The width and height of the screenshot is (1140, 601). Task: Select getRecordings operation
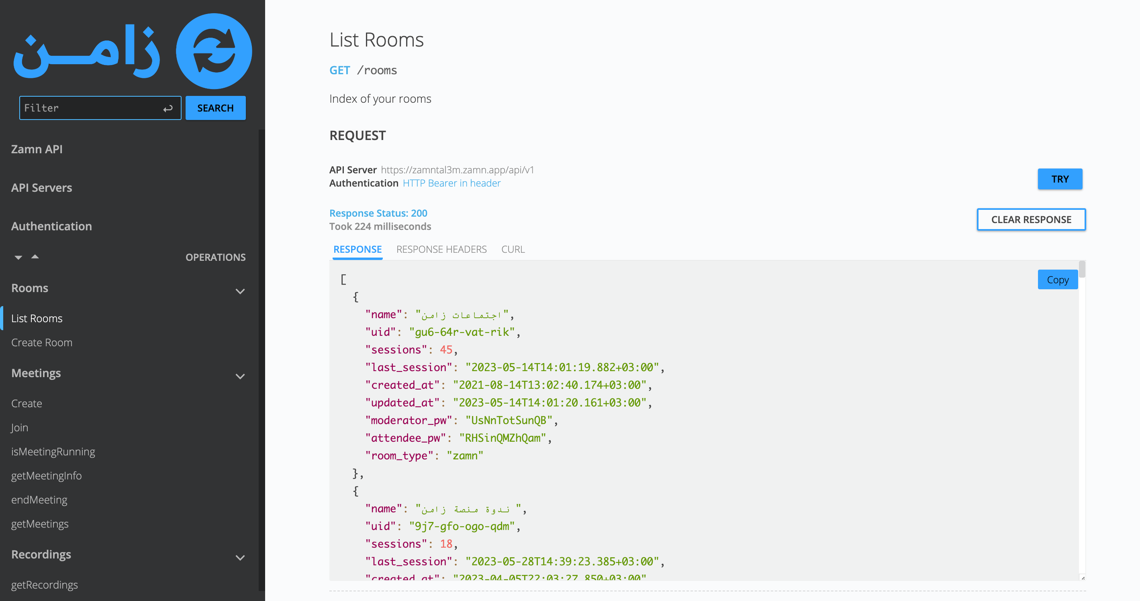pos(44,585)
